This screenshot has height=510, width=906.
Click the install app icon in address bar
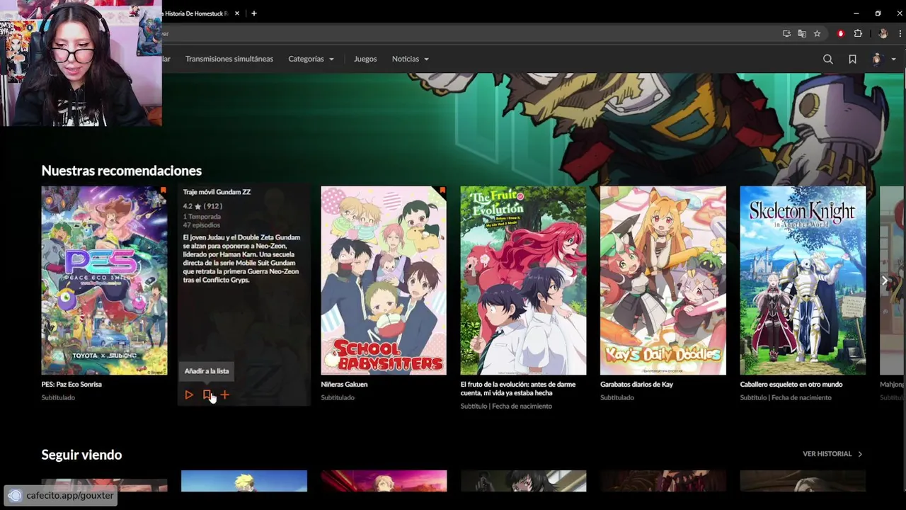pyautogui.click(x=786, y=33)
